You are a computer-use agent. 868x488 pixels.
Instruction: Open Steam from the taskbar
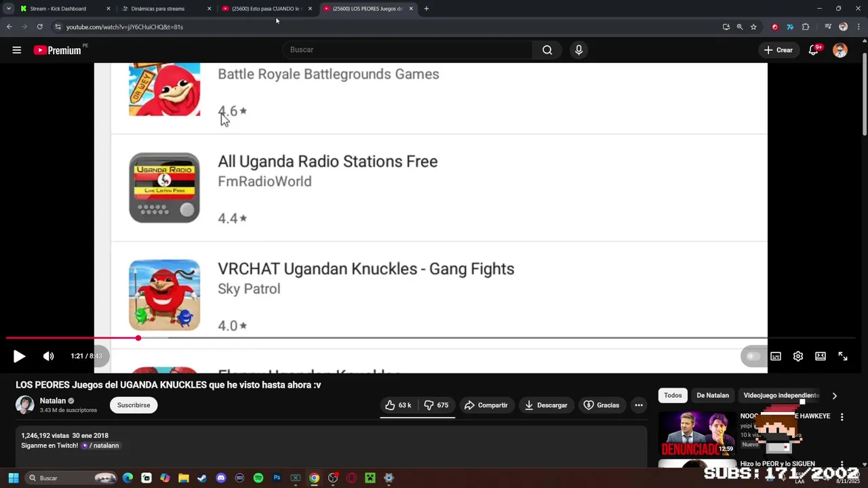pyautogui.click(x=202, y=478)
